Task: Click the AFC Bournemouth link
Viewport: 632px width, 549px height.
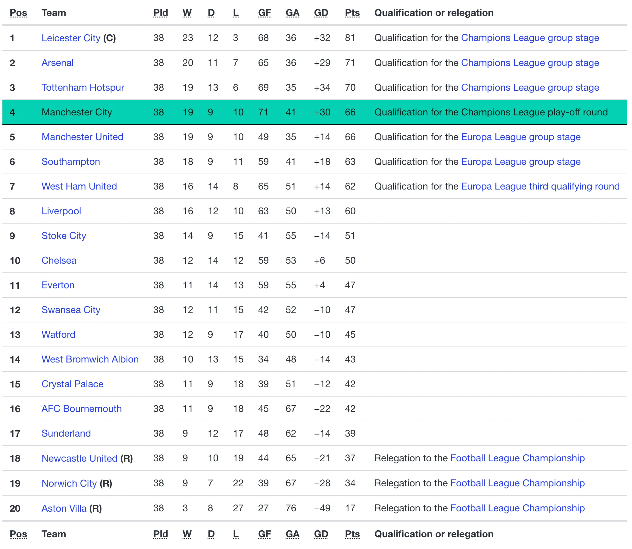Action: click(x=81, y=409)
